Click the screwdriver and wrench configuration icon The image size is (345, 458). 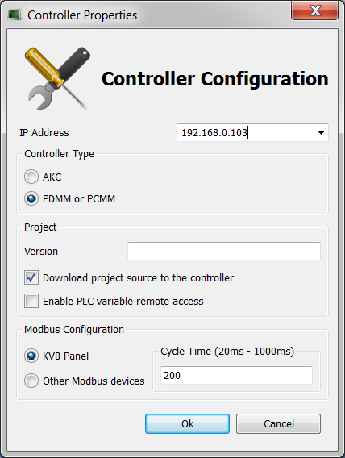tap(58, 78)
